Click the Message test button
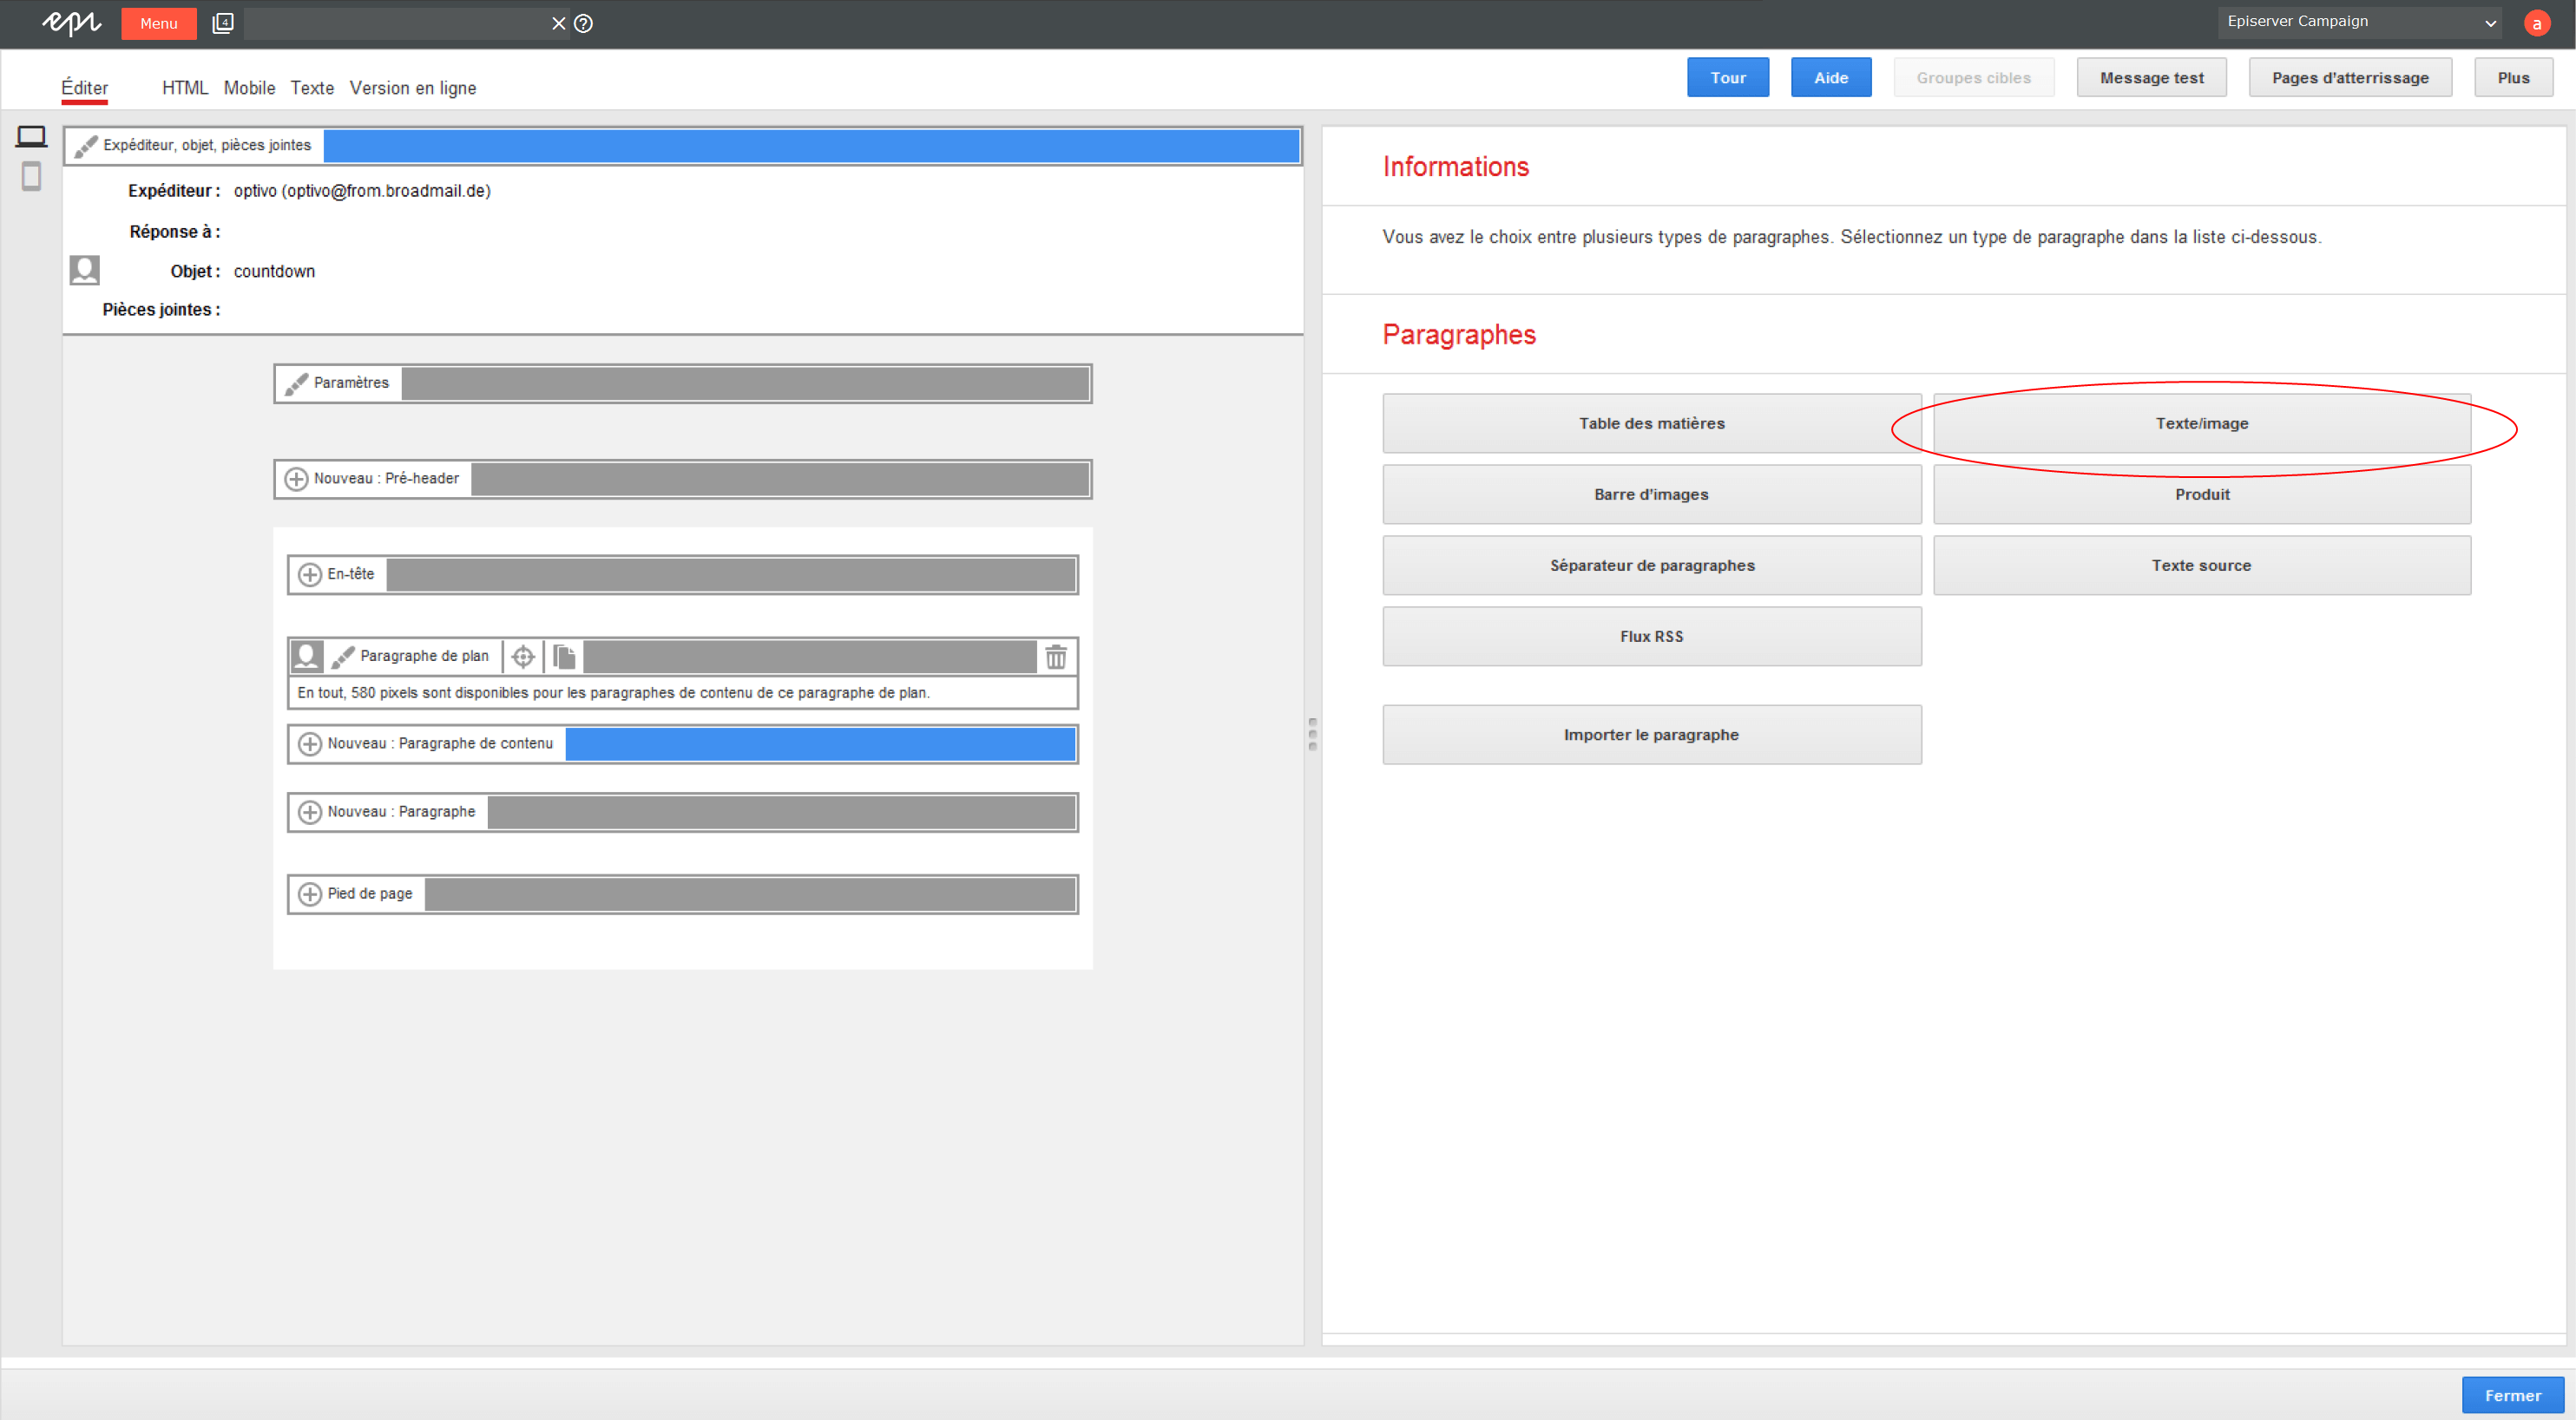 click(2151, 78)
